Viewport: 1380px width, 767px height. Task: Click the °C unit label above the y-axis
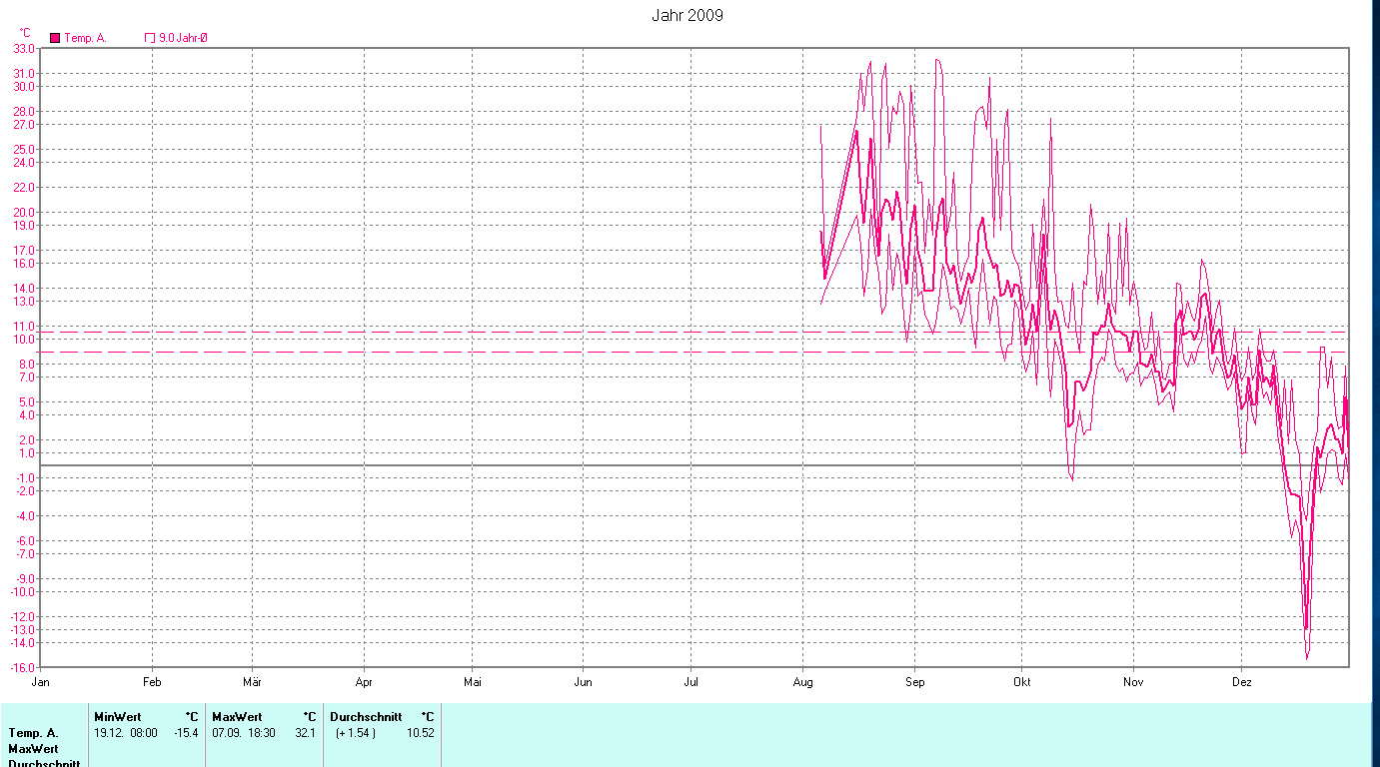pyautogui.click(x=26, y=33)
